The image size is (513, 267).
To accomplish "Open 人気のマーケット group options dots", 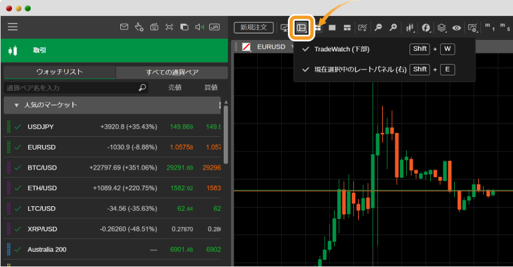I will tap(220, 105).
